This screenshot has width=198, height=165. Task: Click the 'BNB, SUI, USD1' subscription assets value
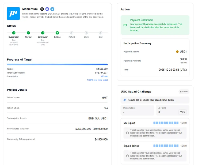[98, 118]
